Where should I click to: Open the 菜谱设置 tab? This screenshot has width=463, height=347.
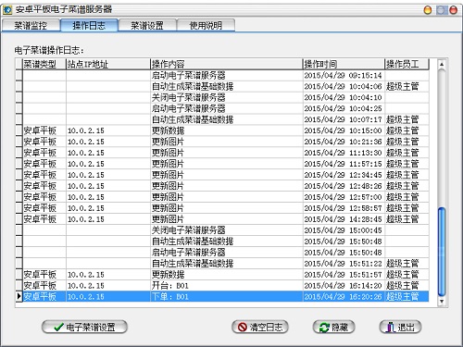(147, 25)
